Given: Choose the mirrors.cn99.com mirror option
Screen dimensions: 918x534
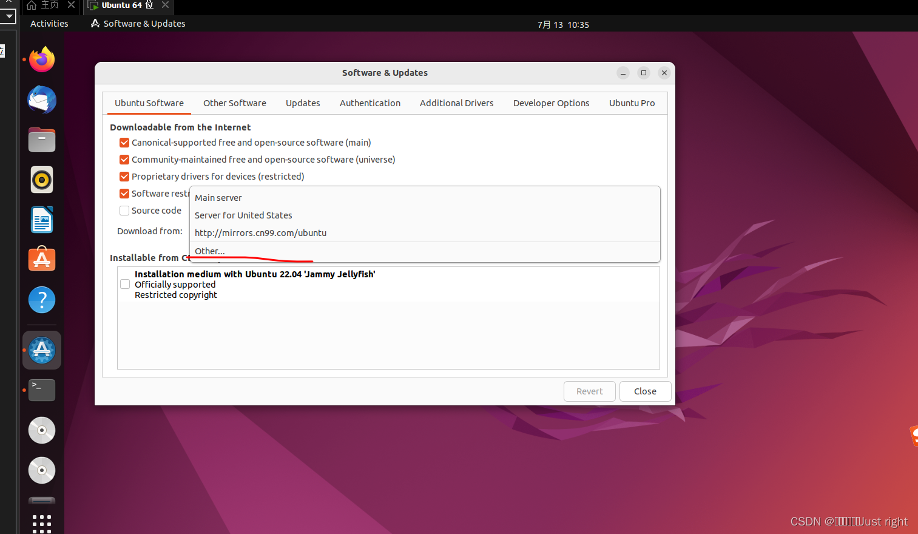Looking at the screenshot, I should tap(260, 233).
